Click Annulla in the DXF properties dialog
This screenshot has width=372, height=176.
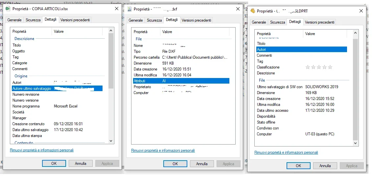coord(202,164)
